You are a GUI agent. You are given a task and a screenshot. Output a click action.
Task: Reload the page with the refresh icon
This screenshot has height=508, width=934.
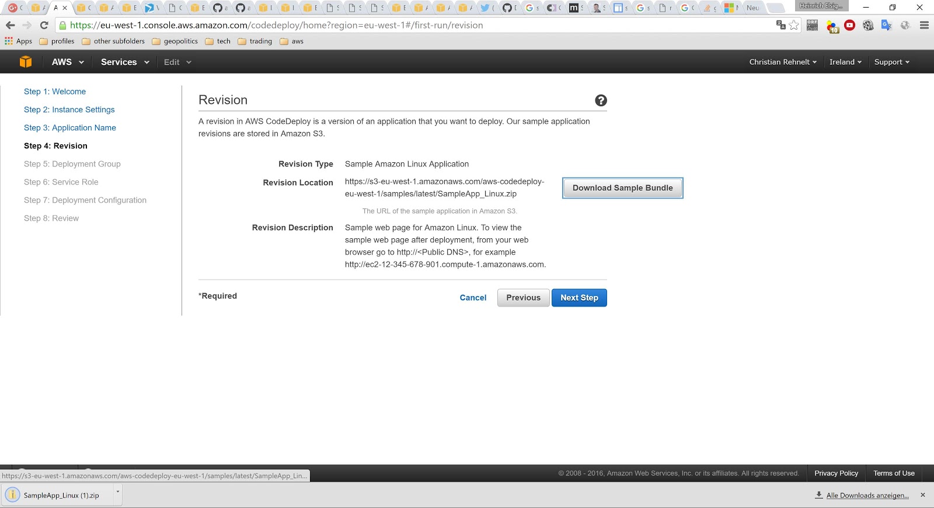pyautogui.click(x=44, y=25)
